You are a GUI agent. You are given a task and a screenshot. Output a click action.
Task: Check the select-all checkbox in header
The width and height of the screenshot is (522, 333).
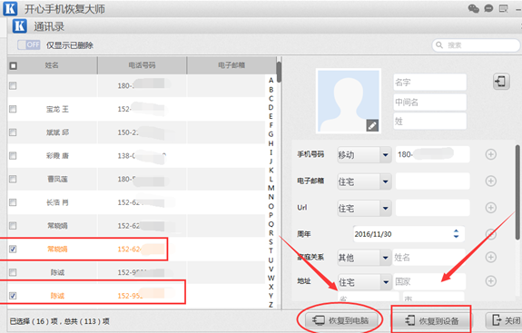click(x=14, y=65)
